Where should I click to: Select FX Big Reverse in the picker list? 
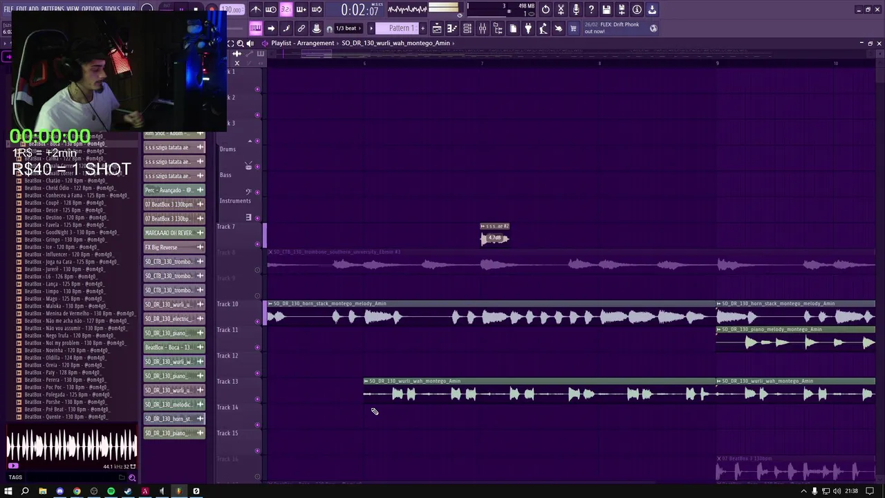tap(174, 248)
